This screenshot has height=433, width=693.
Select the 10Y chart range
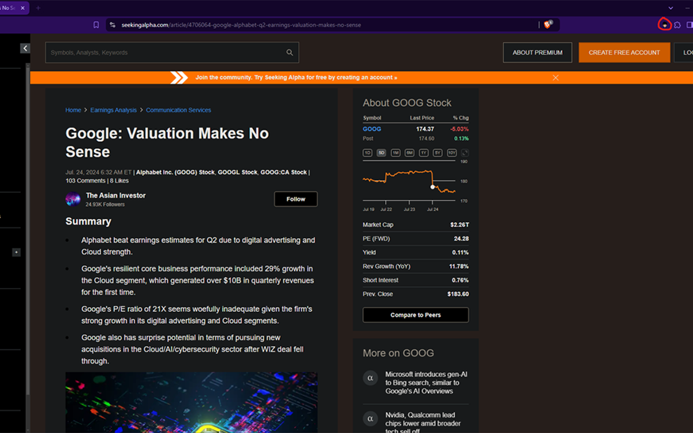(x=452, y=153)
